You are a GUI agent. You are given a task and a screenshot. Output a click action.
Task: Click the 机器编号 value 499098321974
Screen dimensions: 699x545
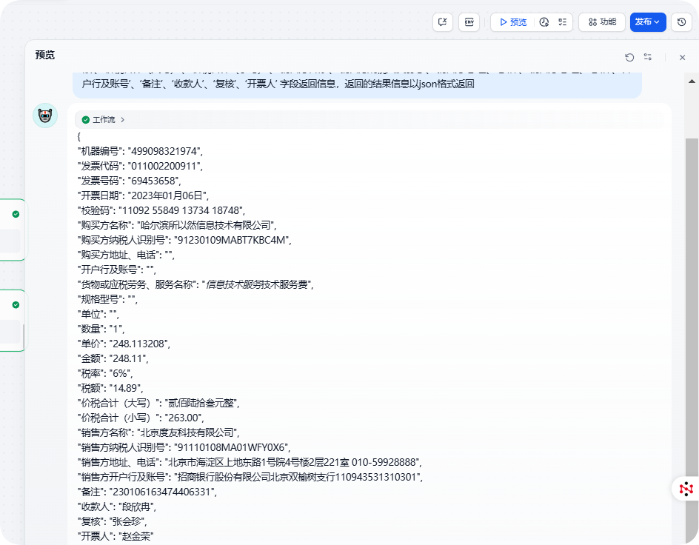(165, 151)
